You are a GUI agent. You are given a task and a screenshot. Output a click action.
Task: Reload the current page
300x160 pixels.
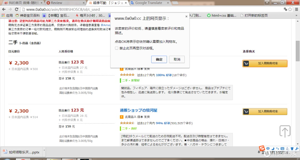pos(17,9)
